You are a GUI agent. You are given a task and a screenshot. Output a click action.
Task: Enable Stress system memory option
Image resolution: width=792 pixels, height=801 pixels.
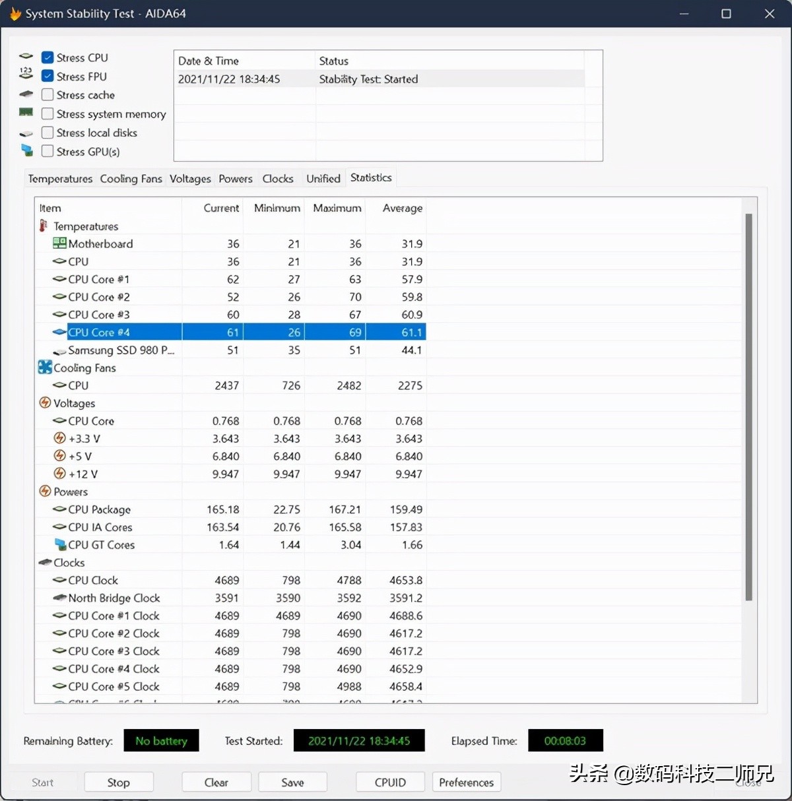tap(48, 114)
